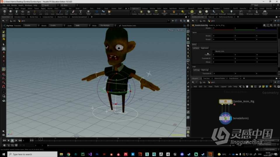
Task: Add a Sky Light from shelf
Action: (x=200, y=12)
